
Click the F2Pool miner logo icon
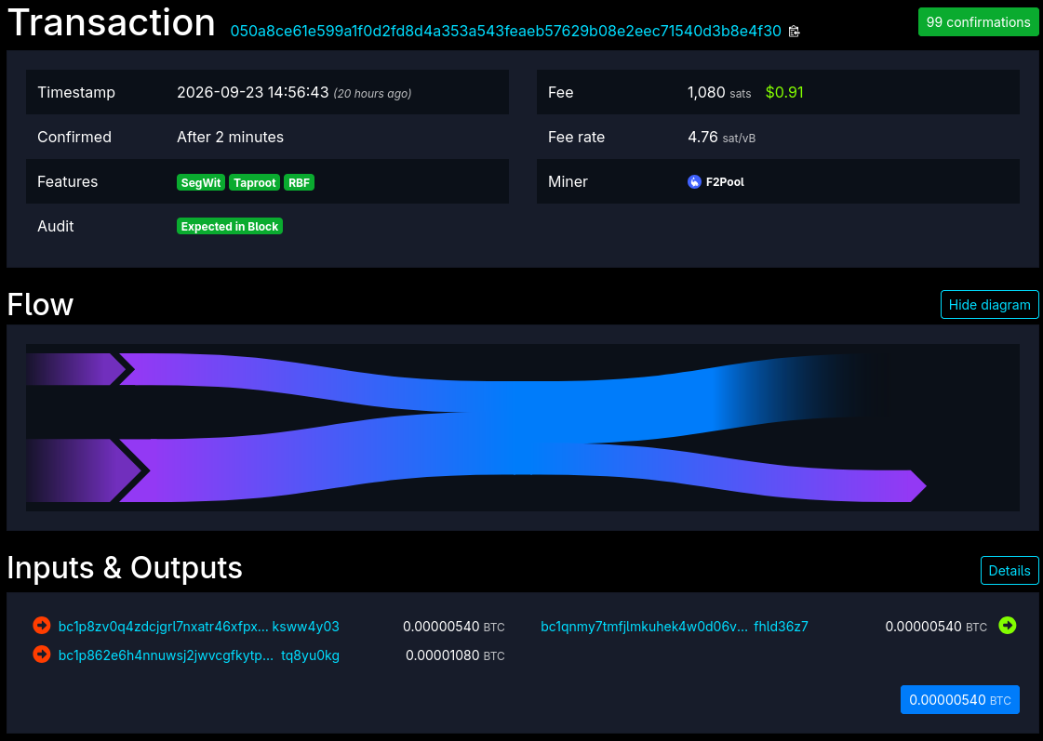(694, 181)
